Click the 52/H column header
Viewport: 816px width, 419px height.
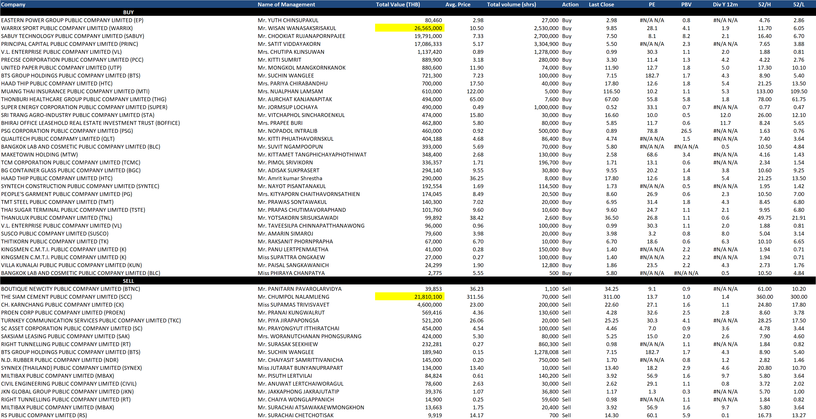(x=764, y=4)
